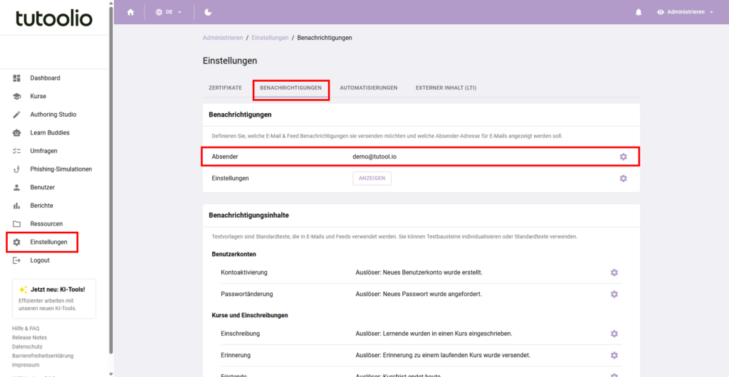The image size is (729, 377).
Task: Navigate to Authoring Studio
Action: coord(53,115)
